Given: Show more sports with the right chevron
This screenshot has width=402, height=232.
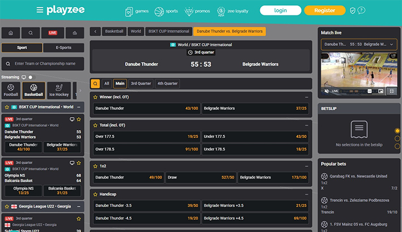Looking at the screenshot, I should [x=80, y=91].
